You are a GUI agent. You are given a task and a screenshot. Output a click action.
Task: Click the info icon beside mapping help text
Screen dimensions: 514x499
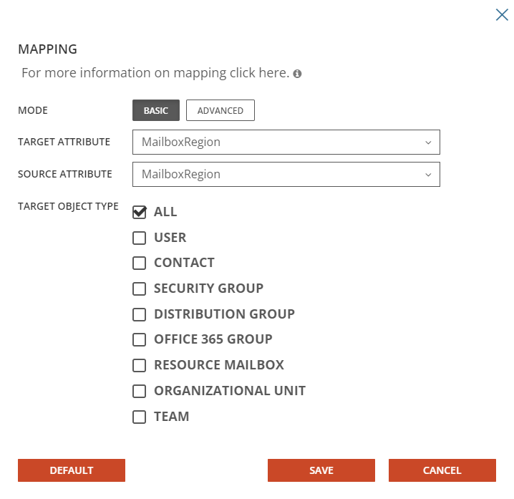(x=297, y=74)
